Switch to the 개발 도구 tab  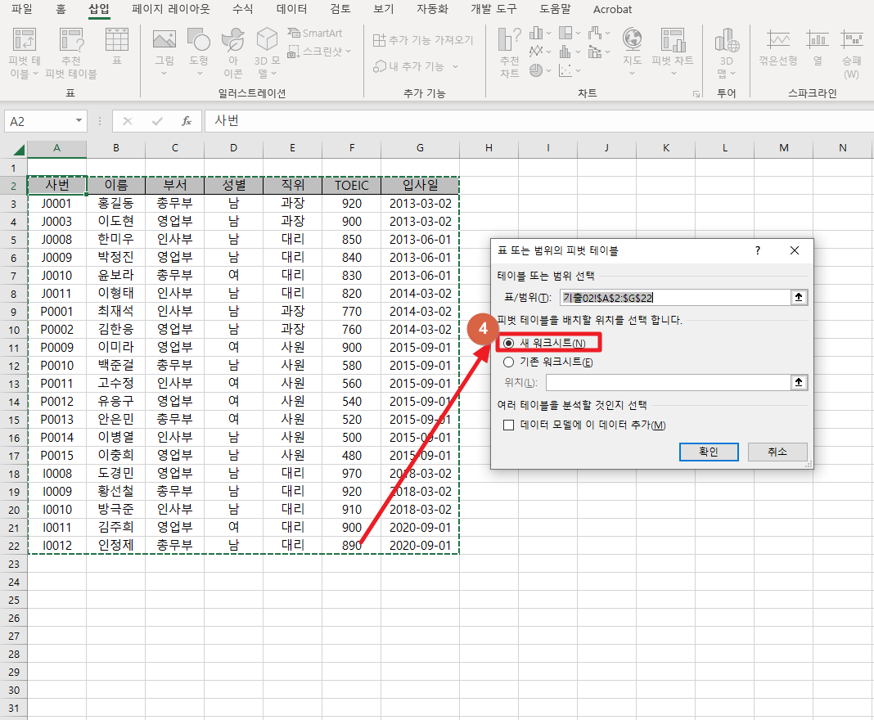click(493, 9)
